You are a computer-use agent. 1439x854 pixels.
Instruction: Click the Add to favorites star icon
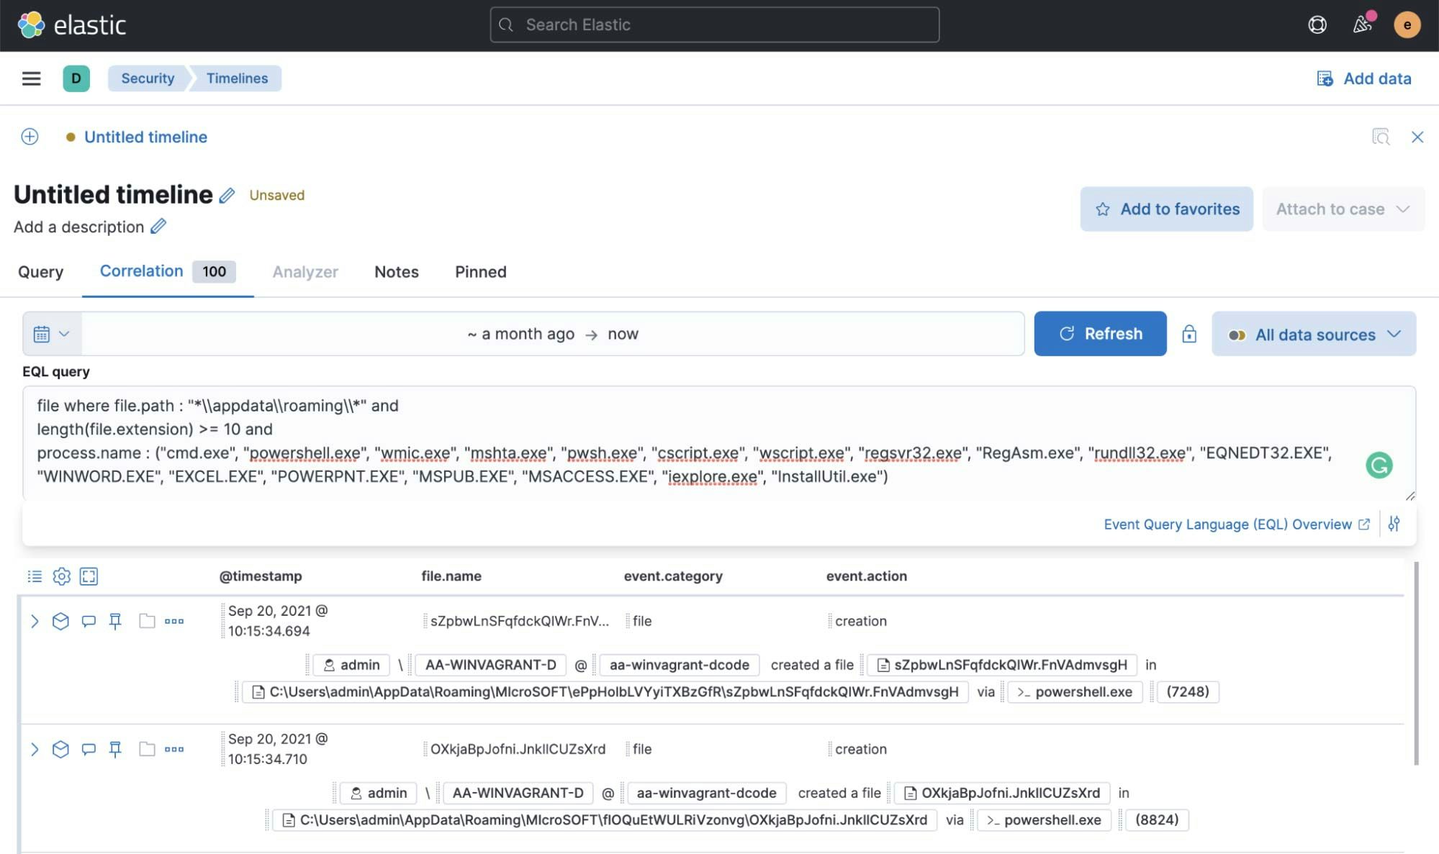[x=1102, y=209]
